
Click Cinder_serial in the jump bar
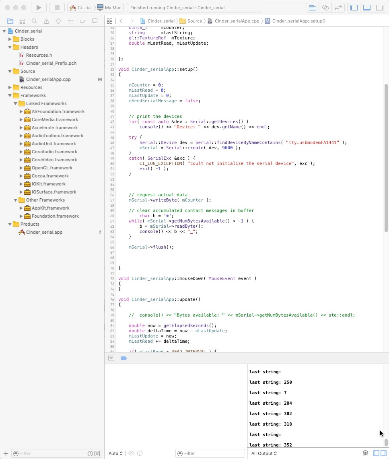tap(157, 21)
